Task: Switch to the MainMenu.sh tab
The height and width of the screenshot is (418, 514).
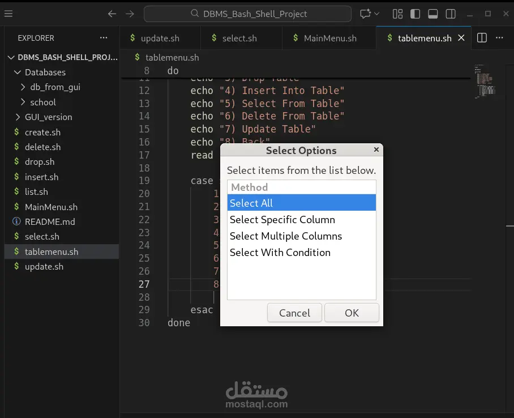Action: pos(329,37)
